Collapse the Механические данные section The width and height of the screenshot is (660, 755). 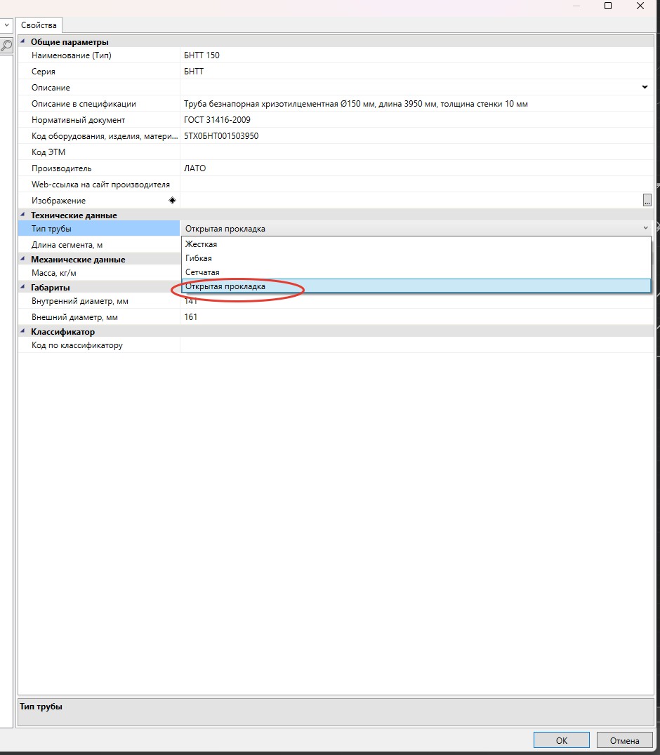pyautogui.click(x=23, y=260)
